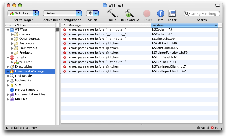The height and width of the screenshot is (137, 227).
Task: Expand the Products disclosure triangle
Action: [x=12, y=53]
